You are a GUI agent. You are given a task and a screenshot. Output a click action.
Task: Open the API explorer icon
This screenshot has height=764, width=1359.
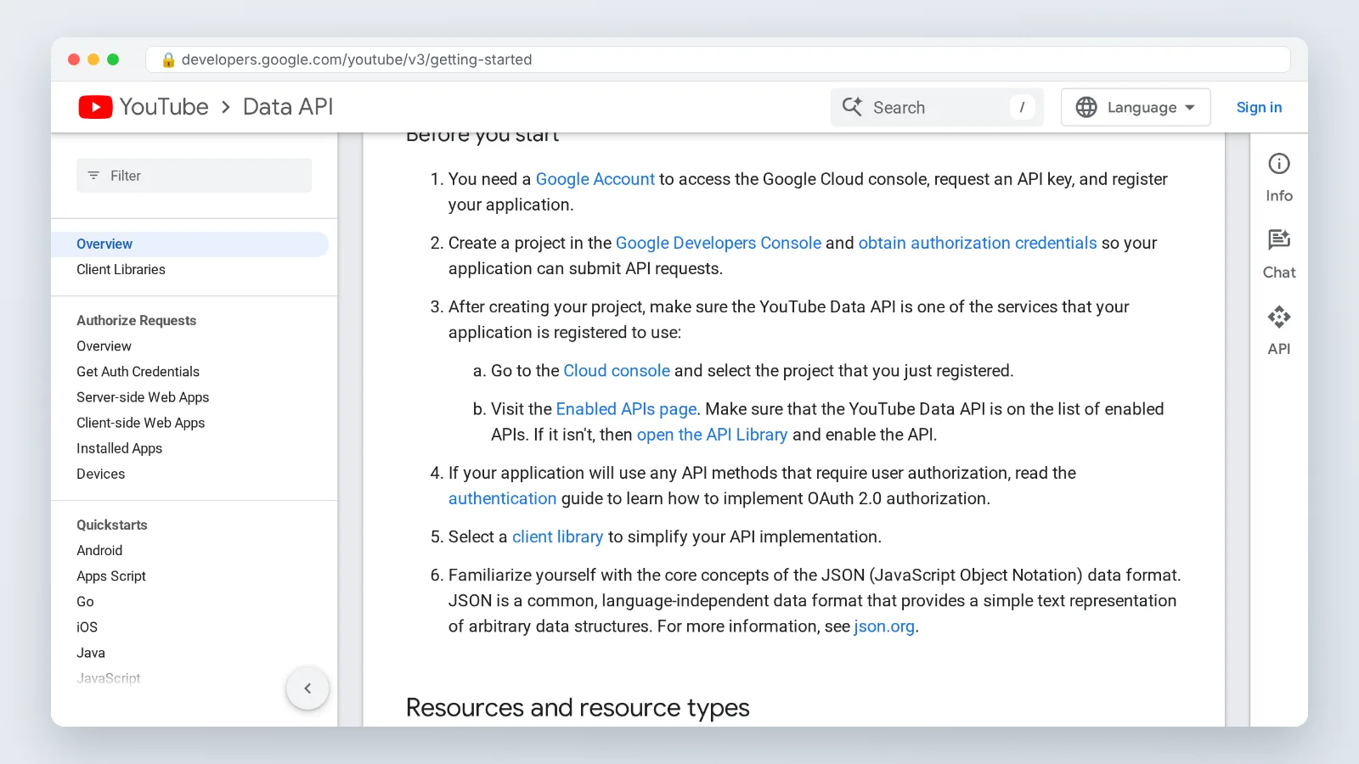pyautogui.click(x=1278, y=317)
